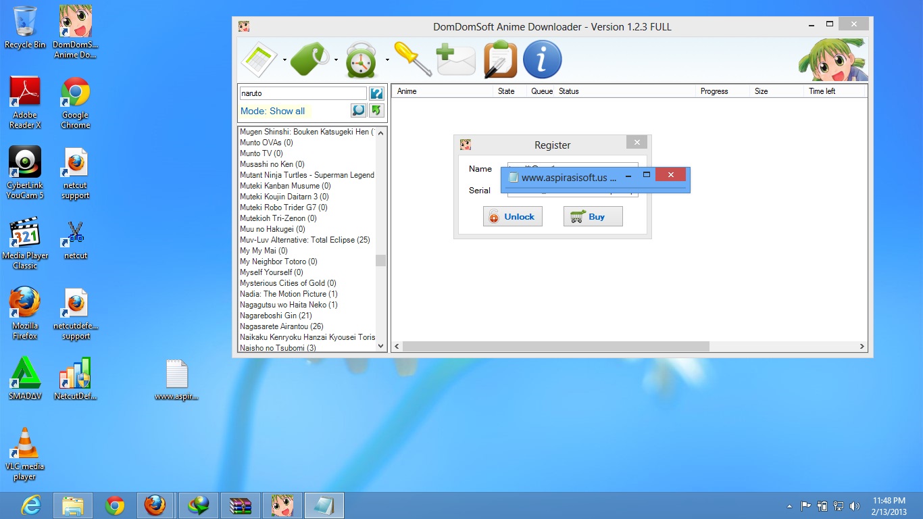Open the SMADAV desktop shortcut
This screenshot has height=519, width=923.
25,378
